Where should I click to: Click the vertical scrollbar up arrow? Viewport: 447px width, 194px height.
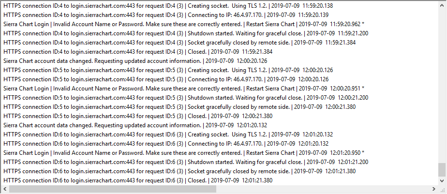coord(441,4)
